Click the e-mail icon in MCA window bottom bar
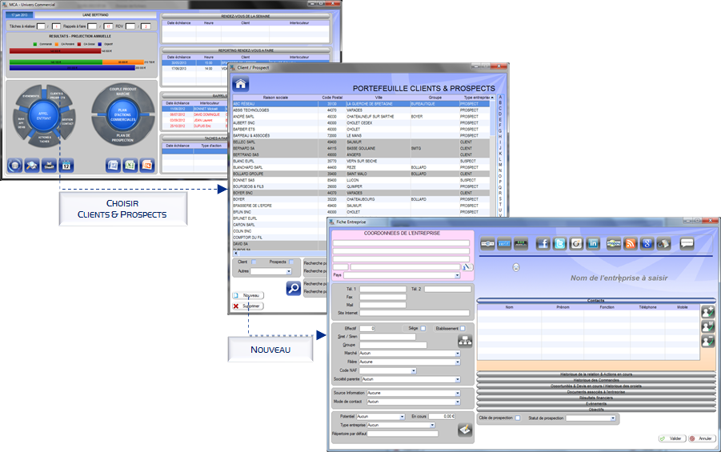 click(49, 166)
